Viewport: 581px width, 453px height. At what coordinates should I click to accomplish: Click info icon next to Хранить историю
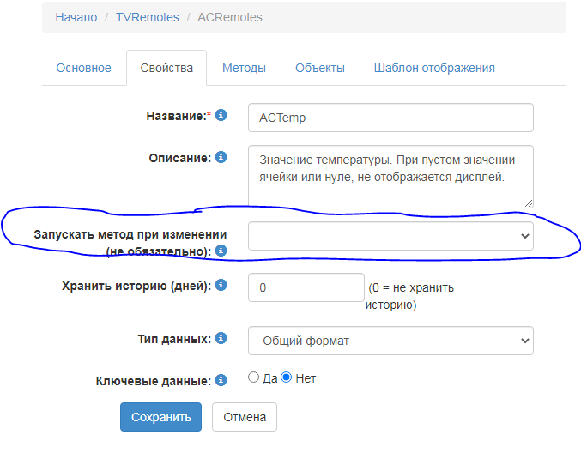tap(221, 285)
